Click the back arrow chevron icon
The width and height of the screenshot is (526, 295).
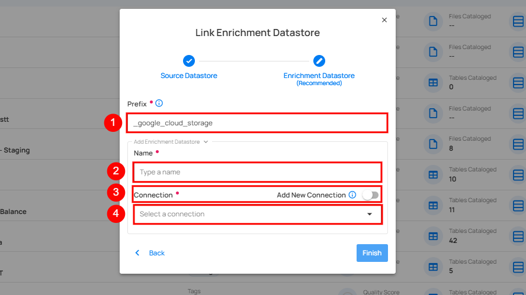(x=137, y=253)
